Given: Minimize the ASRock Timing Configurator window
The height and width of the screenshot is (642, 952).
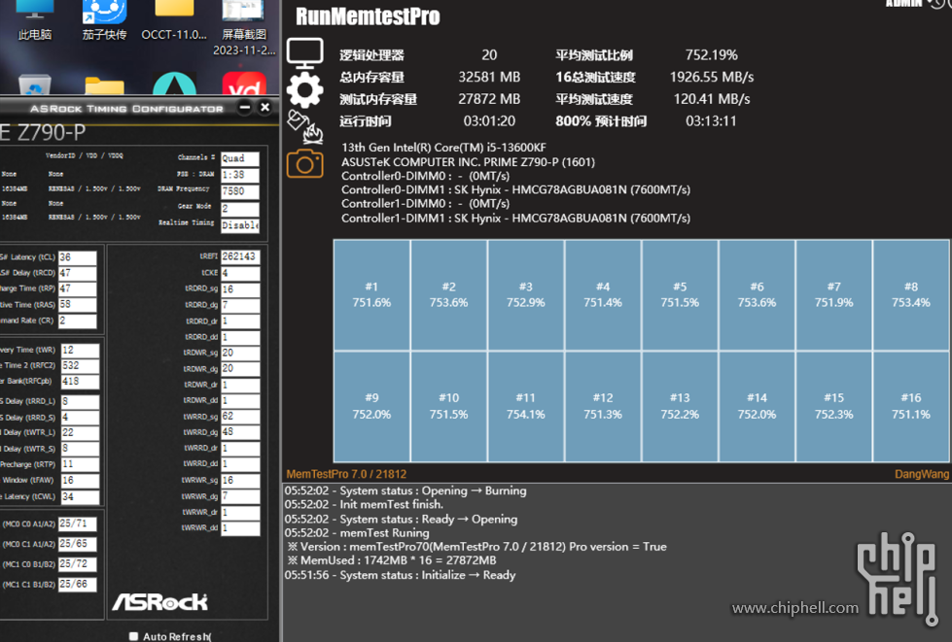Looking at the screenshot, I should click(x=245, y=107).
